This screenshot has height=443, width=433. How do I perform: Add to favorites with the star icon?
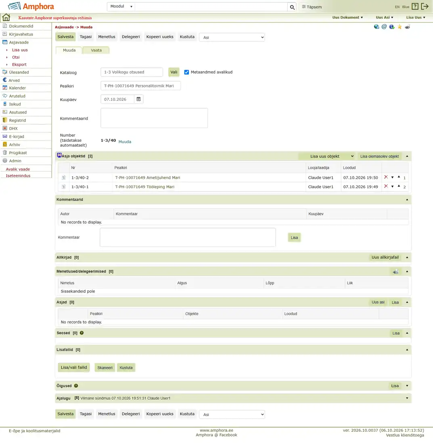[x=400, y=27]
